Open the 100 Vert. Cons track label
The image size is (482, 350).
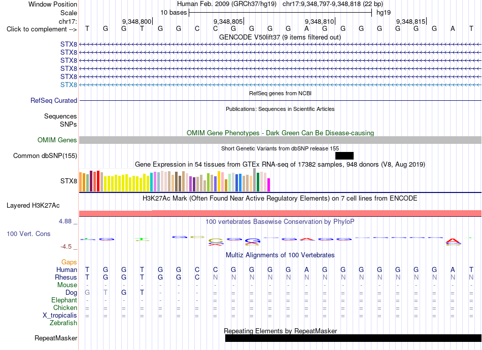coord(28,234)
